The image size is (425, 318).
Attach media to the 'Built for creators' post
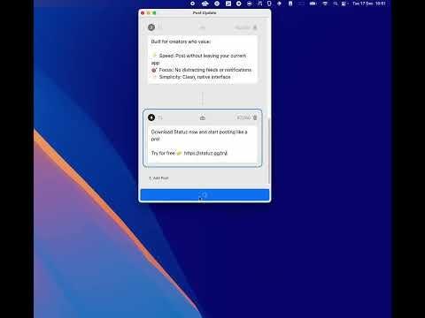point(203,27)
